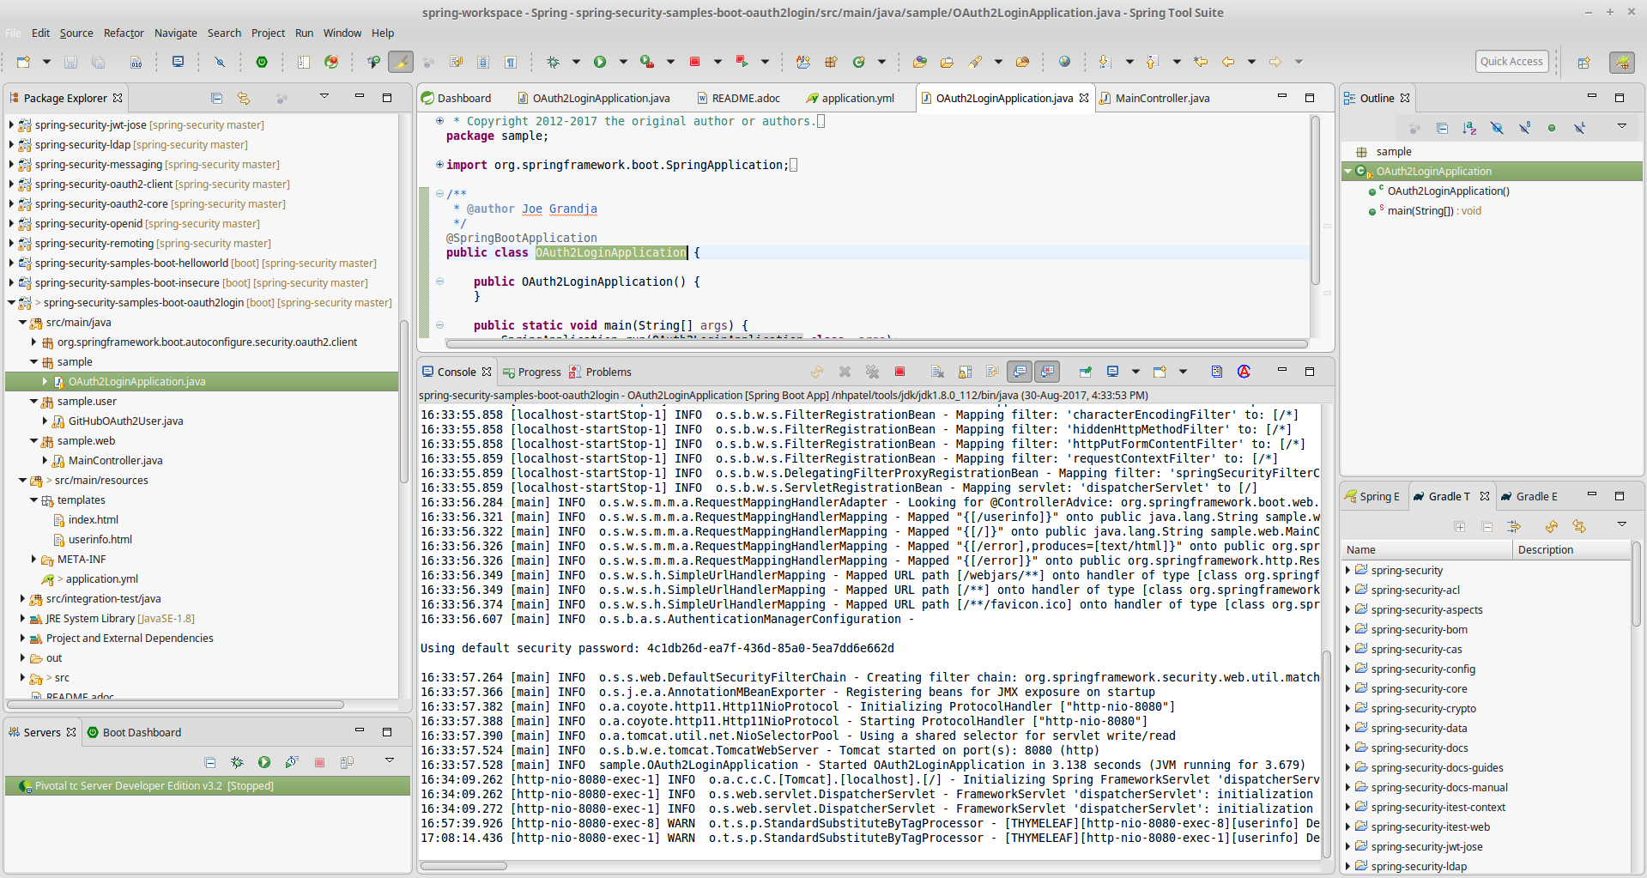1647x878 pixels.
Task: Collapse the sample.web package
Action: (x=33, y=440)
